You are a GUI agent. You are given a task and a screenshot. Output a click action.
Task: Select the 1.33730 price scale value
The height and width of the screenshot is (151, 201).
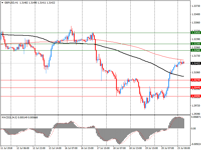pos(196,6)
